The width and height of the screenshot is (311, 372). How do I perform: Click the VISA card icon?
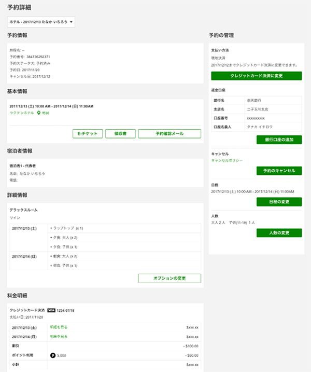click(51, 310)
